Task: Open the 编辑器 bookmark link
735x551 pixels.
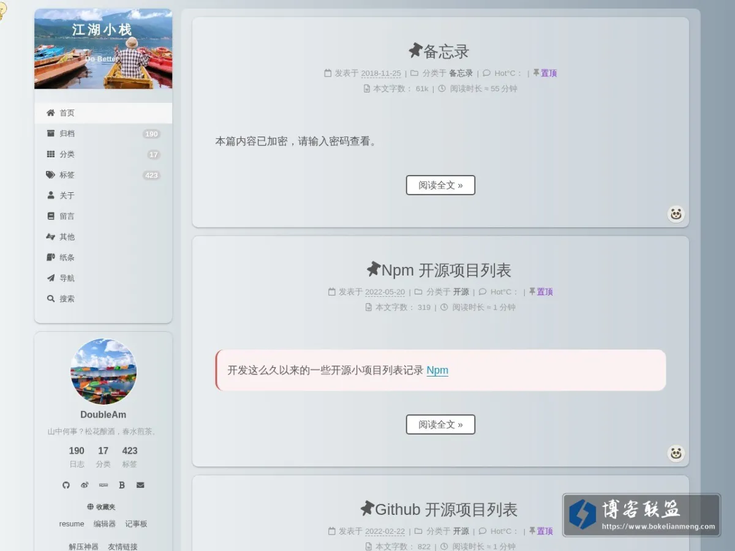Action: [105, 524]
